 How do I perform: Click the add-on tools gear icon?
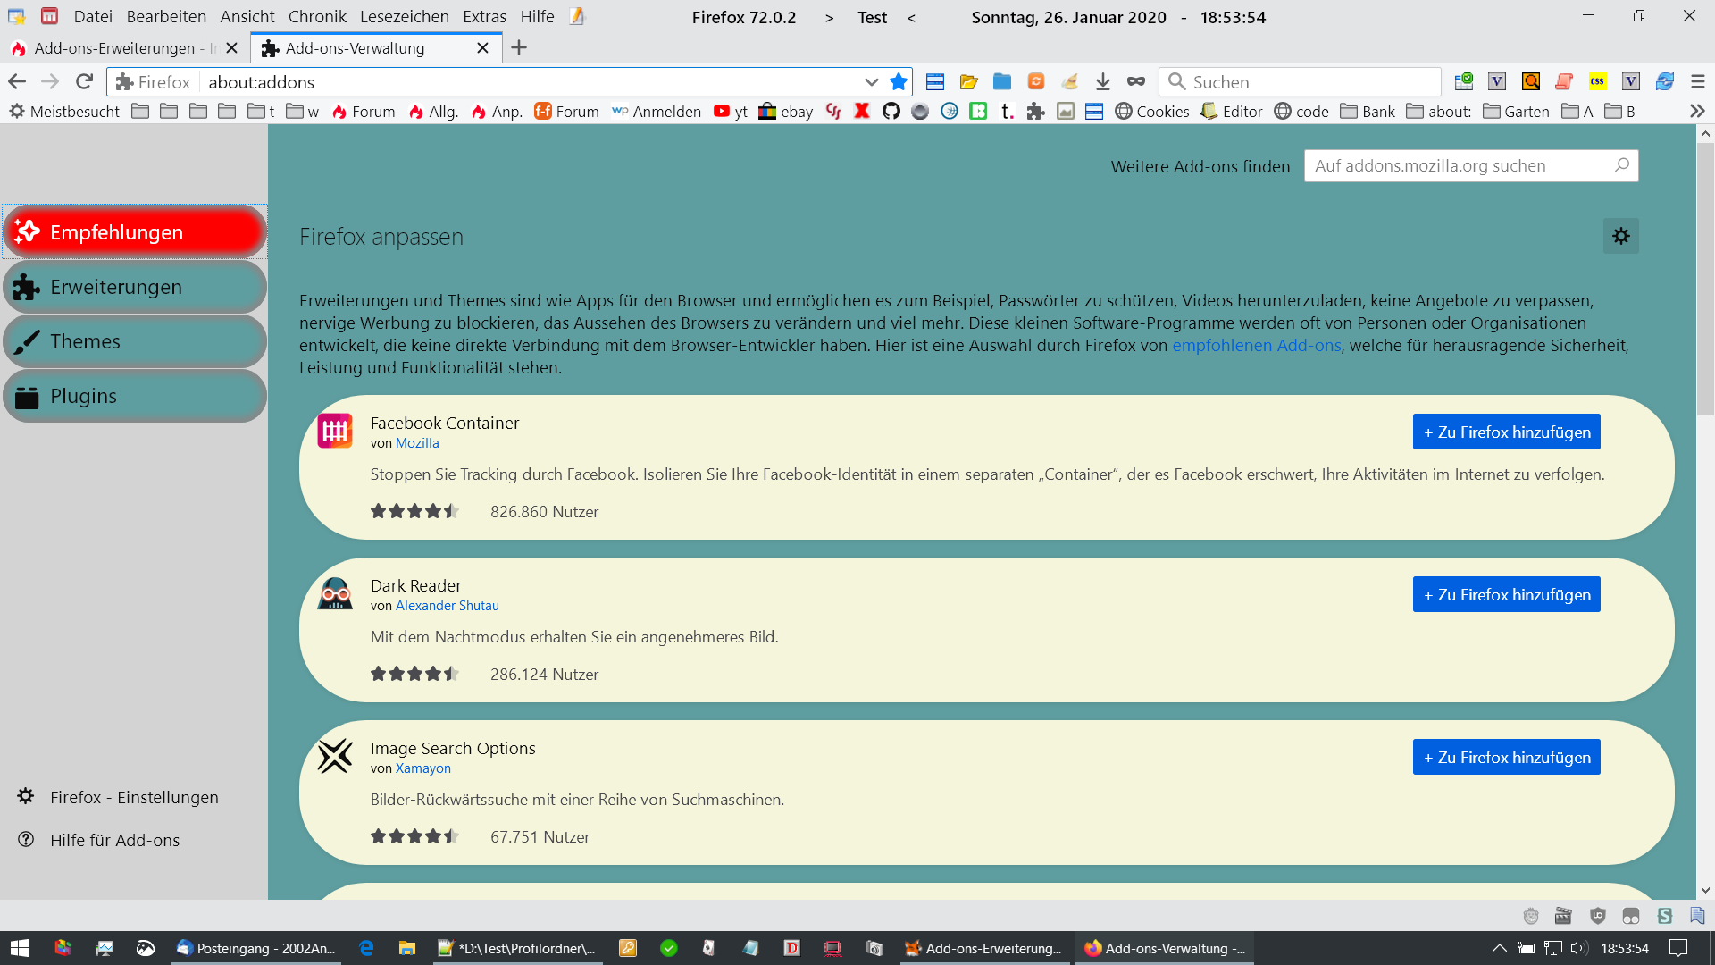pos(1620,236)
